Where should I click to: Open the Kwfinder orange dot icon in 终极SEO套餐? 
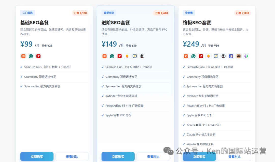tap(209, 56)
